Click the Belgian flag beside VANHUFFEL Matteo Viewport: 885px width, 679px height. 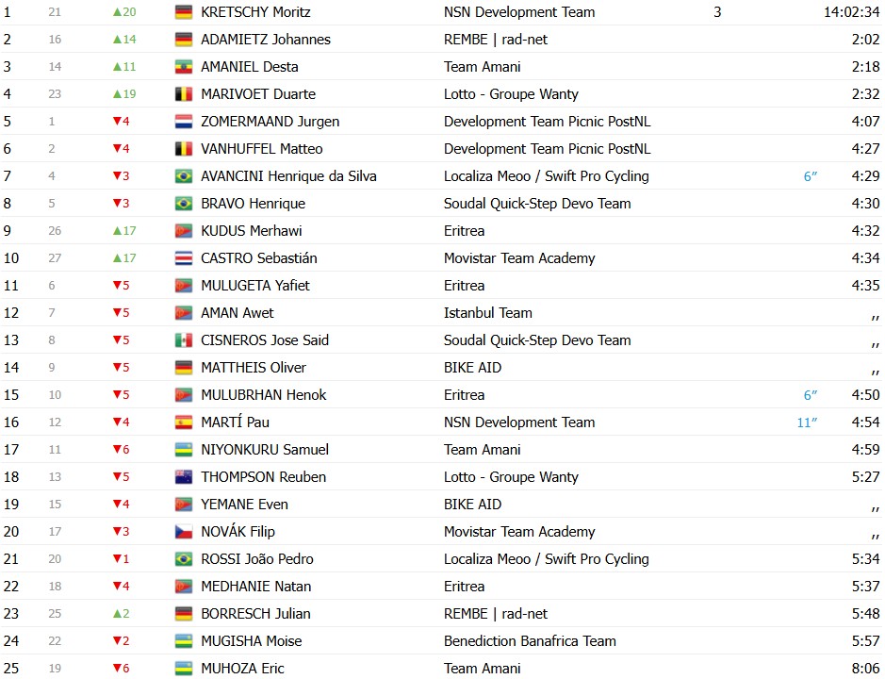pos(184,149)
